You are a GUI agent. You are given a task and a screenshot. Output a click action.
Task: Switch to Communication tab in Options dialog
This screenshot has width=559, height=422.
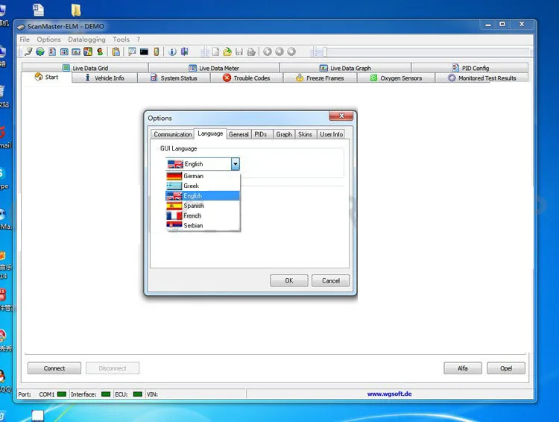coord(173,134)
